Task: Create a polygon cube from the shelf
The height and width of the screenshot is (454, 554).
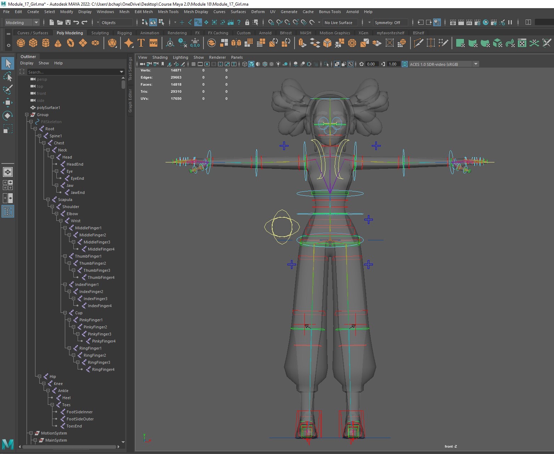Action: coord(33,43)
